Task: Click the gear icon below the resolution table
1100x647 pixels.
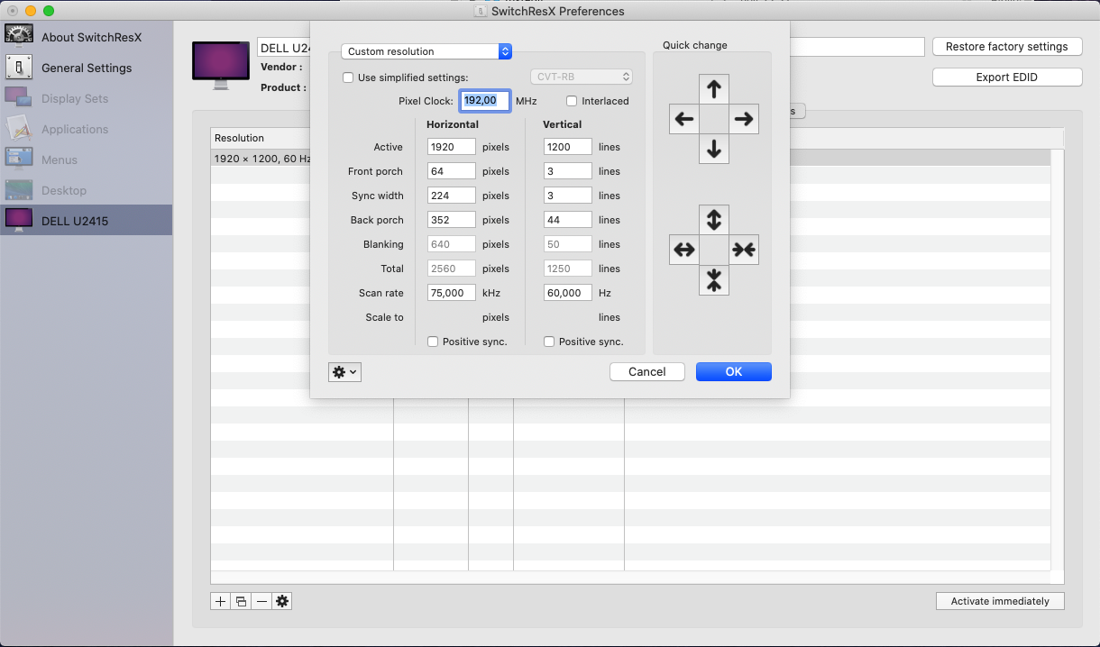Action: point(282,601)
